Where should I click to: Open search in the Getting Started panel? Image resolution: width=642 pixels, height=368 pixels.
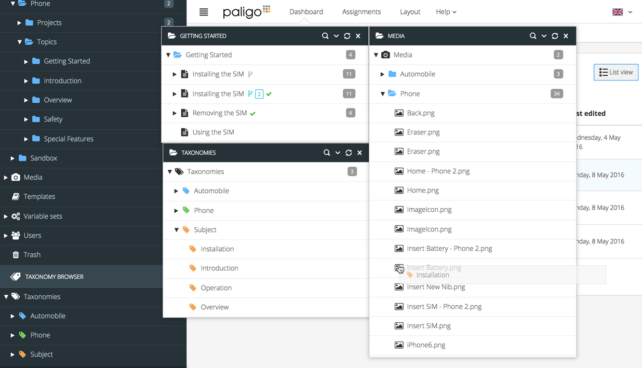[326, 36]
